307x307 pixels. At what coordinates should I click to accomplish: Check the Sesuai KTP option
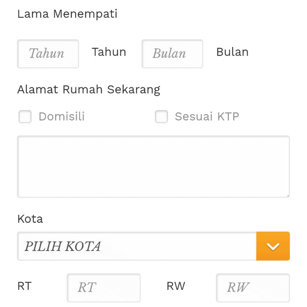click(x=161, y=117)
